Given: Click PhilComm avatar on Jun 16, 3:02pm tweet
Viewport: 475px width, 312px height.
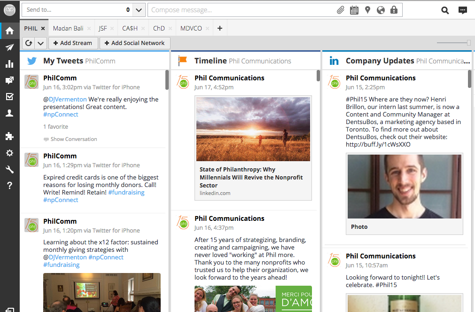Looking at the screenshot, I should click(31, 82).
